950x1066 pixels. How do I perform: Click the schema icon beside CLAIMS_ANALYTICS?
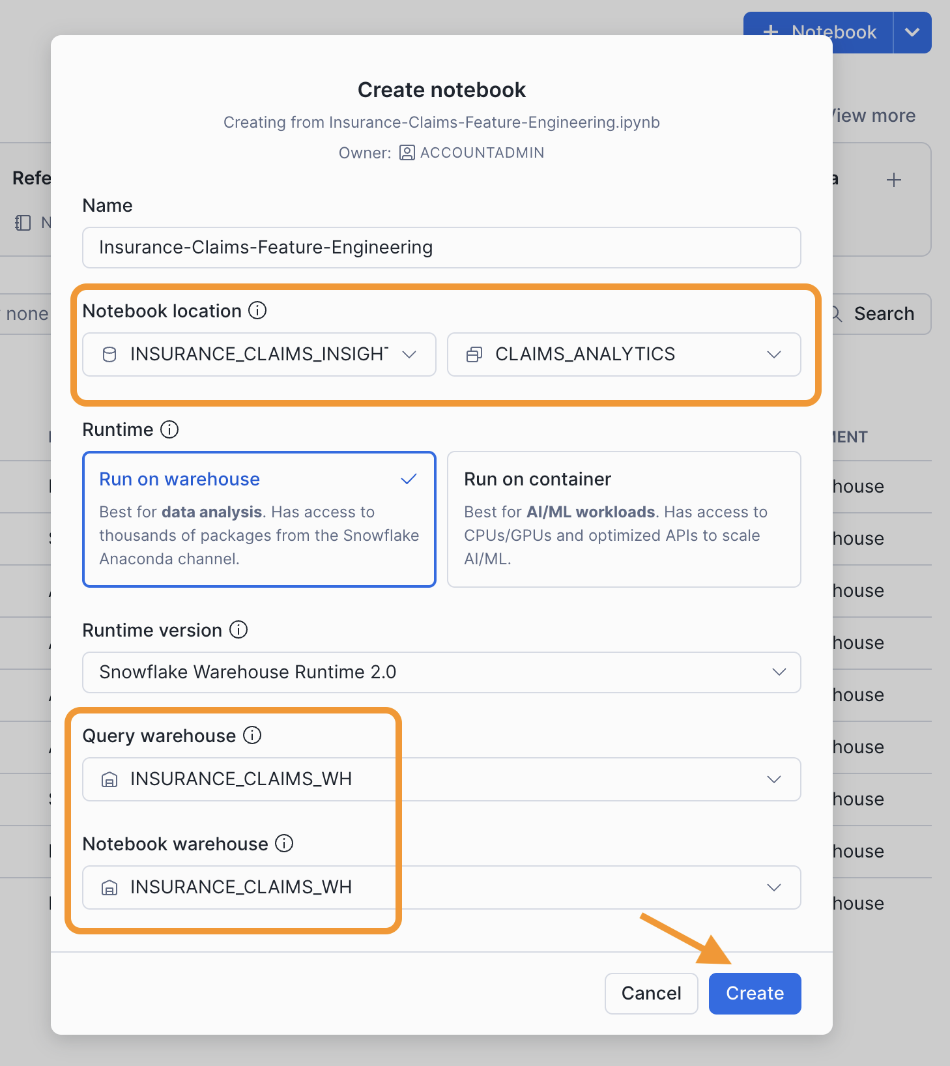point(474,354)
